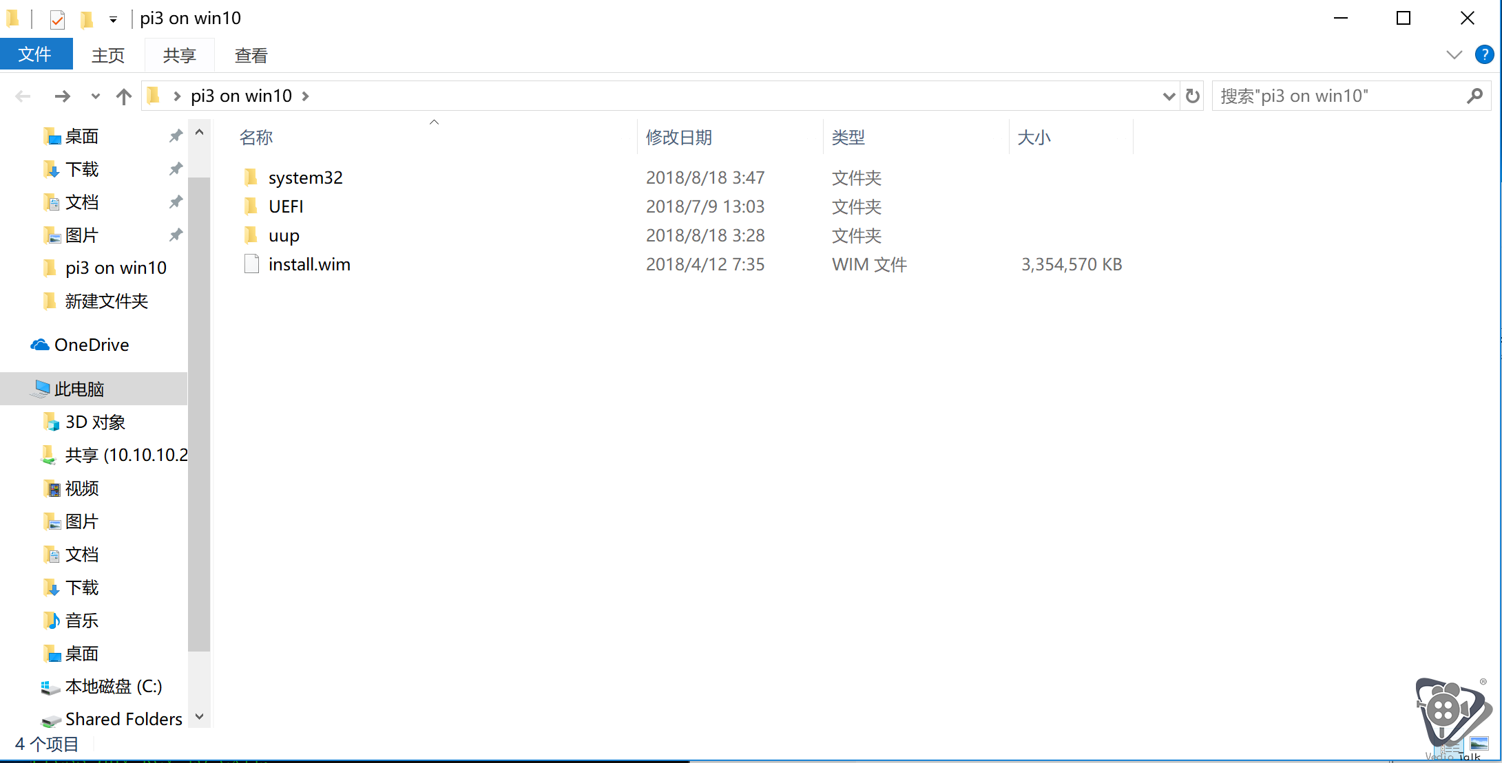Open the 文件 menu tab
Image resolution: width=1502 pixels, height=763 pixels.
[x=36, y=54]
